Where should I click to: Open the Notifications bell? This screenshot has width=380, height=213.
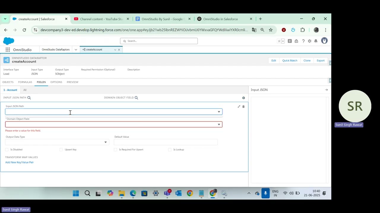pos(316,41)
